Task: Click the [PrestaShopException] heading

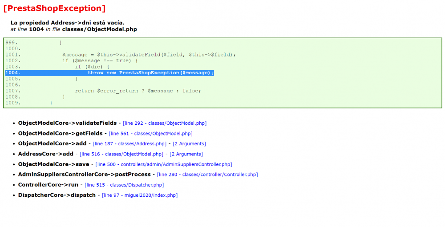Action: [54, 8]
